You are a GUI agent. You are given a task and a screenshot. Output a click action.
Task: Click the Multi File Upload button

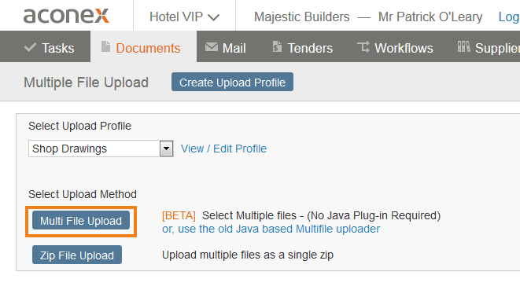(81, 221)
